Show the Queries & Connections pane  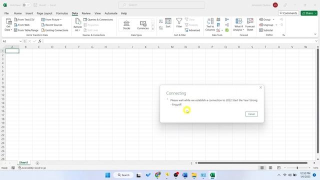coord(98,19)
